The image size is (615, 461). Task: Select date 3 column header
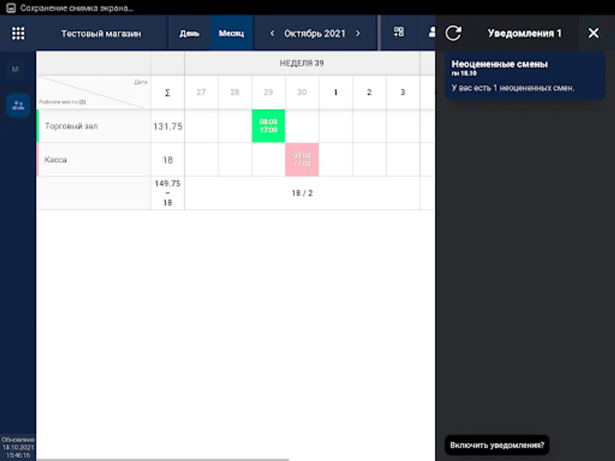coord(403,93)
